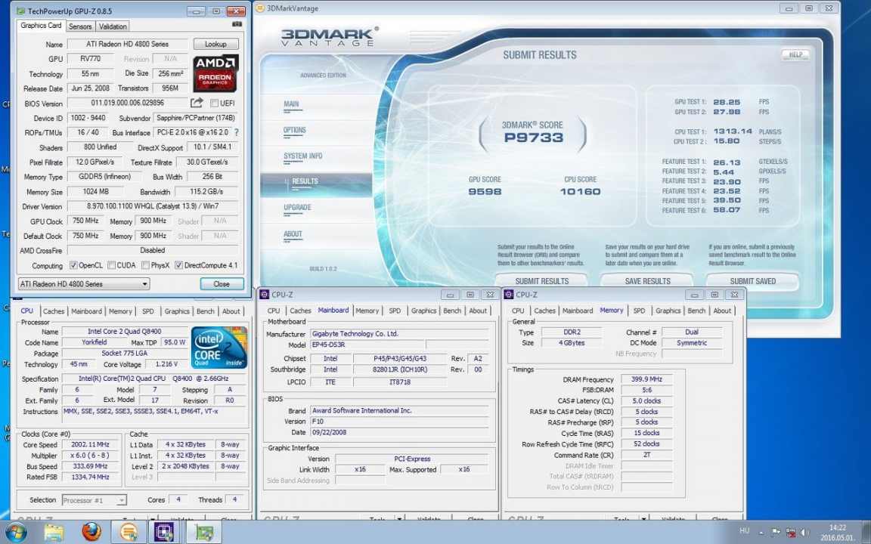Click the GPU-Z title bar app icon
Viewport: 871px width, 544px height.
point(20,11)
